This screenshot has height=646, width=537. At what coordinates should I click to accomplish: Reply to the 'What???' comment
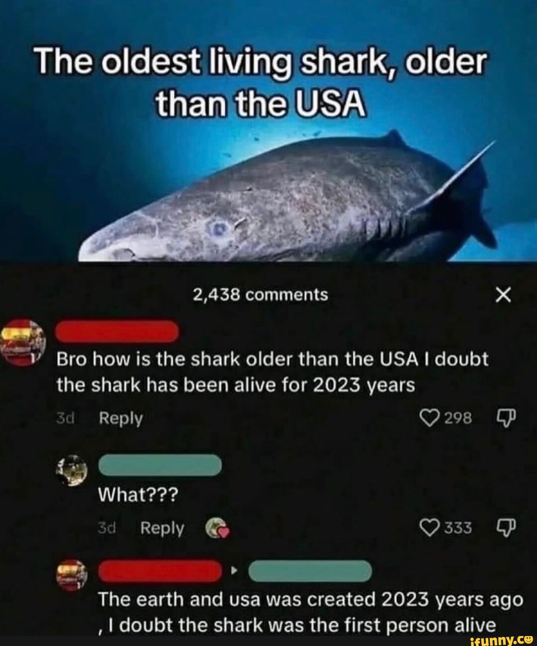[162, 528]
